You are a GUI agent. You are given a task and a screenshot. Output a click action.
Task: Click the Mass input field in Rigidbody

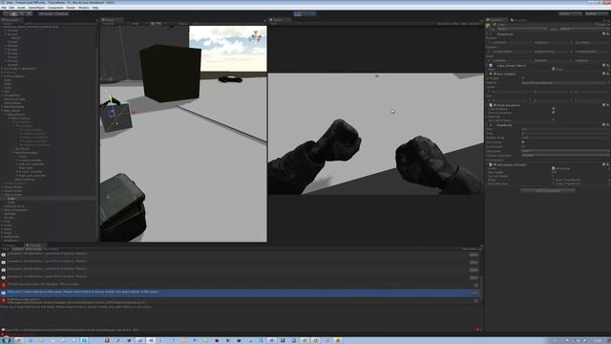point(565,129)
